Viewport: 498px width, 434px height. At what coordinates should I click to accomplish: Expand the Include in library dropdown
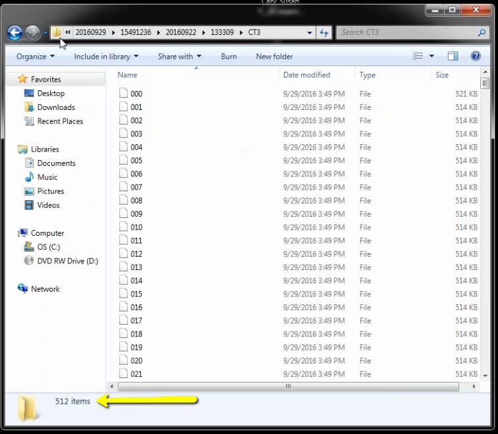pyautogui.click(x=106, y=57)
